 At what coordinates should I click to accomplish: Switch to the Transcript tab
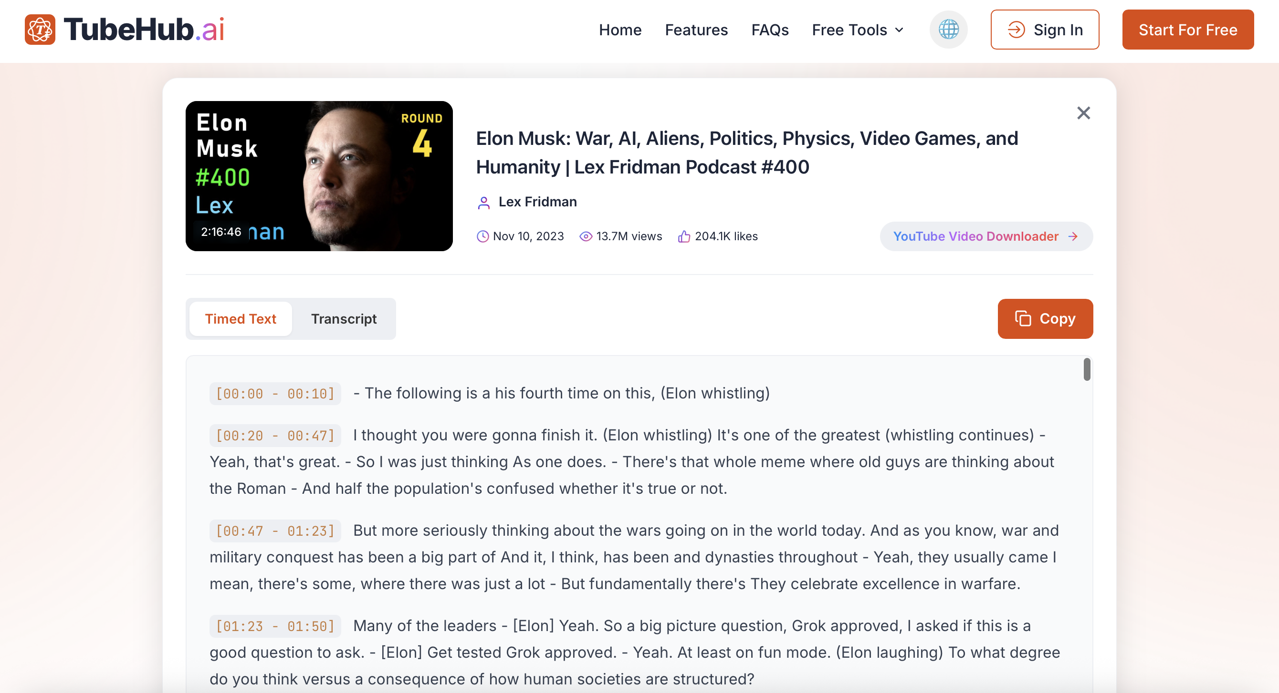click(x=344, y=319)
